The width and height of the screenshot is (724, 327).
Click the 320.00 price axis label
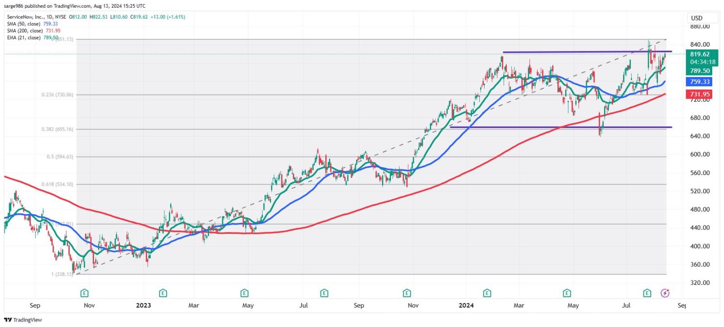(x=700, y=283)
